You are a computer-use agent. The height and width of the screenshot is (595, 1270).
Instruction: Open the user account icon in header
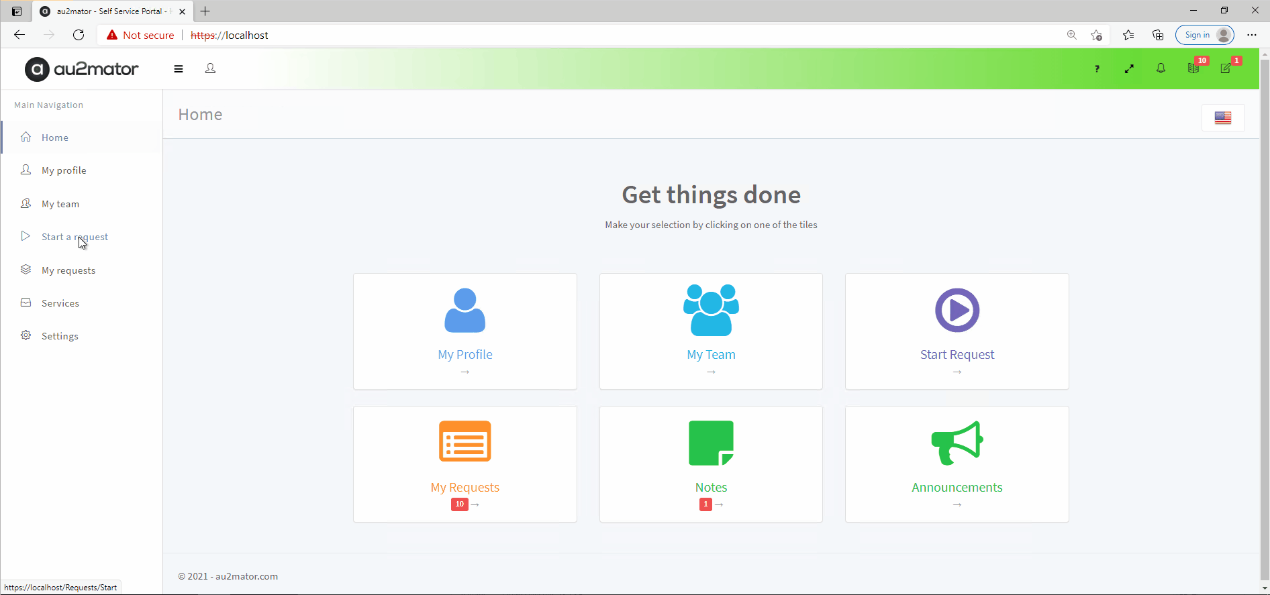(x=210, y=68)
